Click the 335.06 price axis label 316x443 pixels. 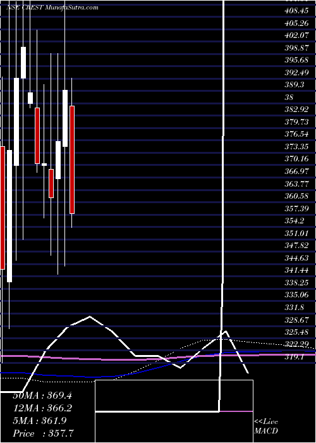click(296, 295)
